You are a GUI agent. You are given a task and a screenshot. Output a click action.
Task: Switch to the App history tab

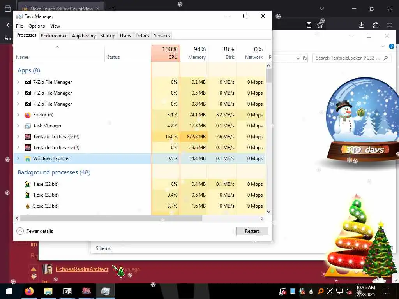84,36
